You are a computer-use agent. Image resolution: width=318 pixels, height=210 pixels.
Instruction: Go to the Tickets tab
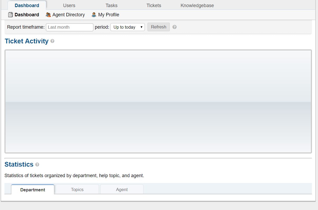(x=154, y=6)
